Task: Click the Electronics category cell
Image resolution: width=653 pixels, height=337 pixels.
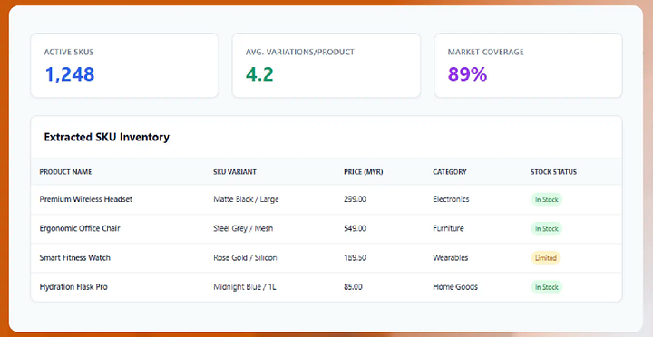Action: coord(451,199)
